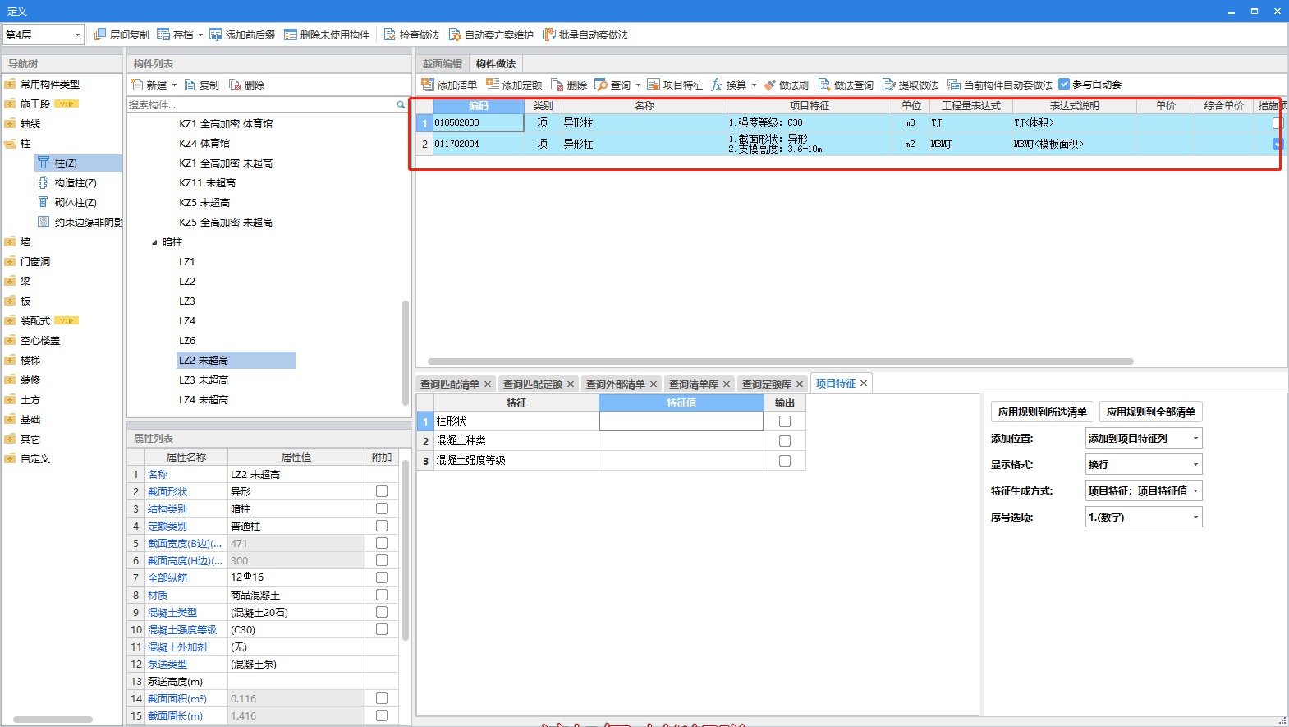Screen dimensions: 1289x727
Task: Toggle the 措施项 checkbox for row 010502003
Action: (1278, 123)
